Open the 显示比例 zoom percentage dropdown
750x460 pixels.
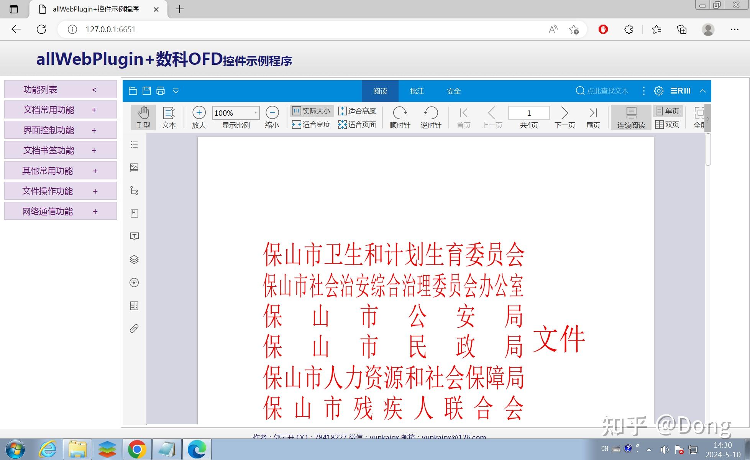(x=256, y=113)
